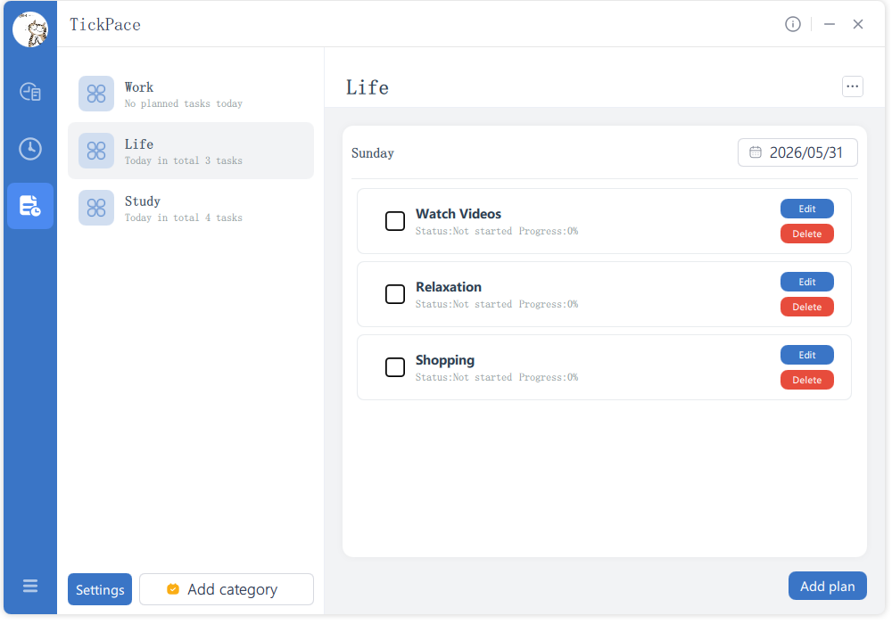Click the Settings button
The width and height of the screenshot is (892, 624).
pyautogui.click(x=100, y=589)
